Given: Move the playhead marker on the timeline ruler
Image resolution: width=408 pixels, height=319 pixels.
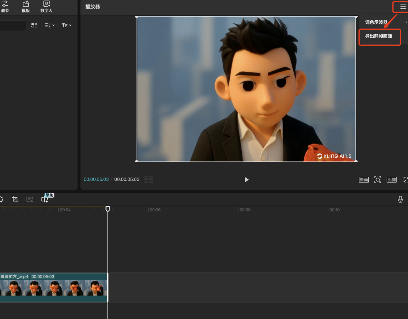Looking at the screenshot, I should [x=108, y=208].
